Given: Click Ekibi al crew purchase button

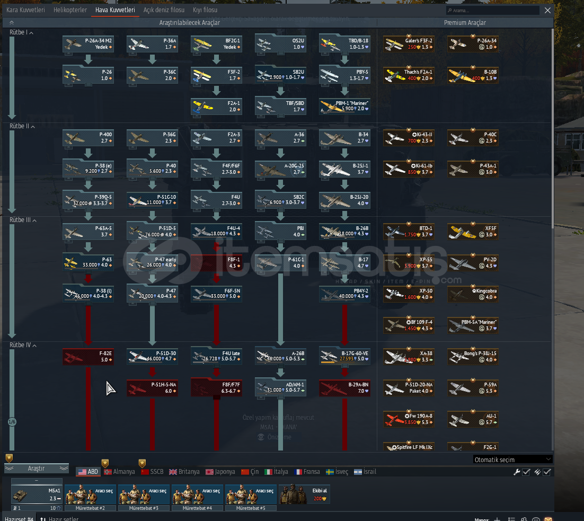Looking at the screenshot, I should (x=304, y=494).
